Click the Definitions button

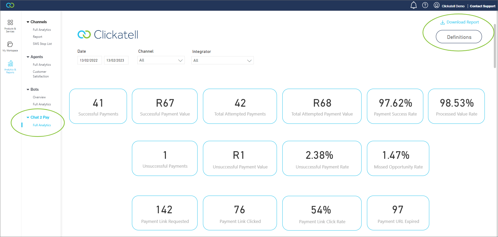coord(459,37)
